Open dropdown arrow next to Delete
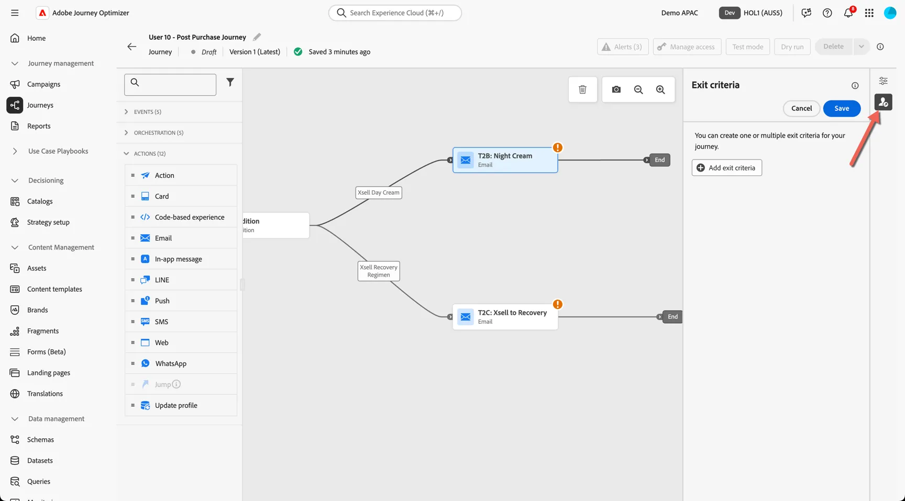Image resolution: width=905 pixels, height=501 pixels. click(861, 47)
